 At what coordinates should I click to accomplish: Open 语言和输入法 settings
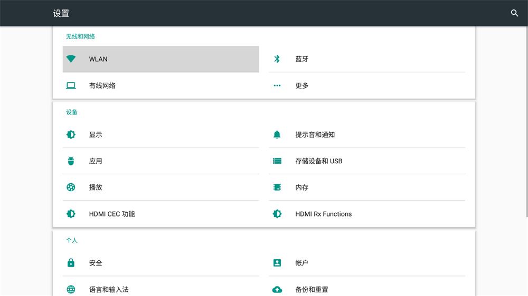click(x=161, y=288)
